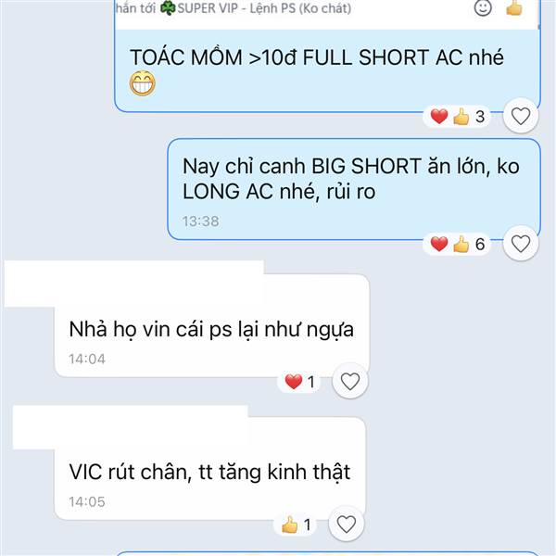Viewport: 556px width, 556px height.
Task: Open thumbs-up reaction on 14:05 message
Action: coord(296,524)
